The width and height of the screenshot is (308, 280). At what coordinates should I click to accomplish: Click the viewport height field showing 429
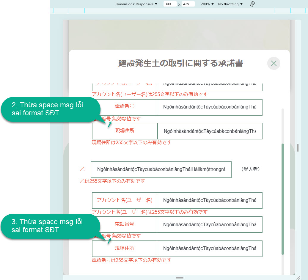click(x=188, y=4)
